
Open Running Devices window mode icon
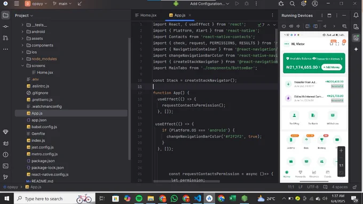tap(329, 15)
